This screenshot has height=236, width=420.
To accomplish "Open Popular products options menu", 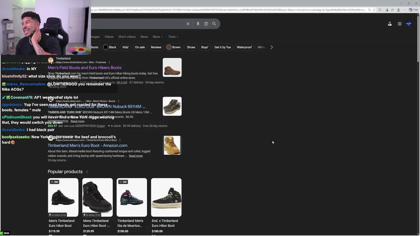I will 87,172.
